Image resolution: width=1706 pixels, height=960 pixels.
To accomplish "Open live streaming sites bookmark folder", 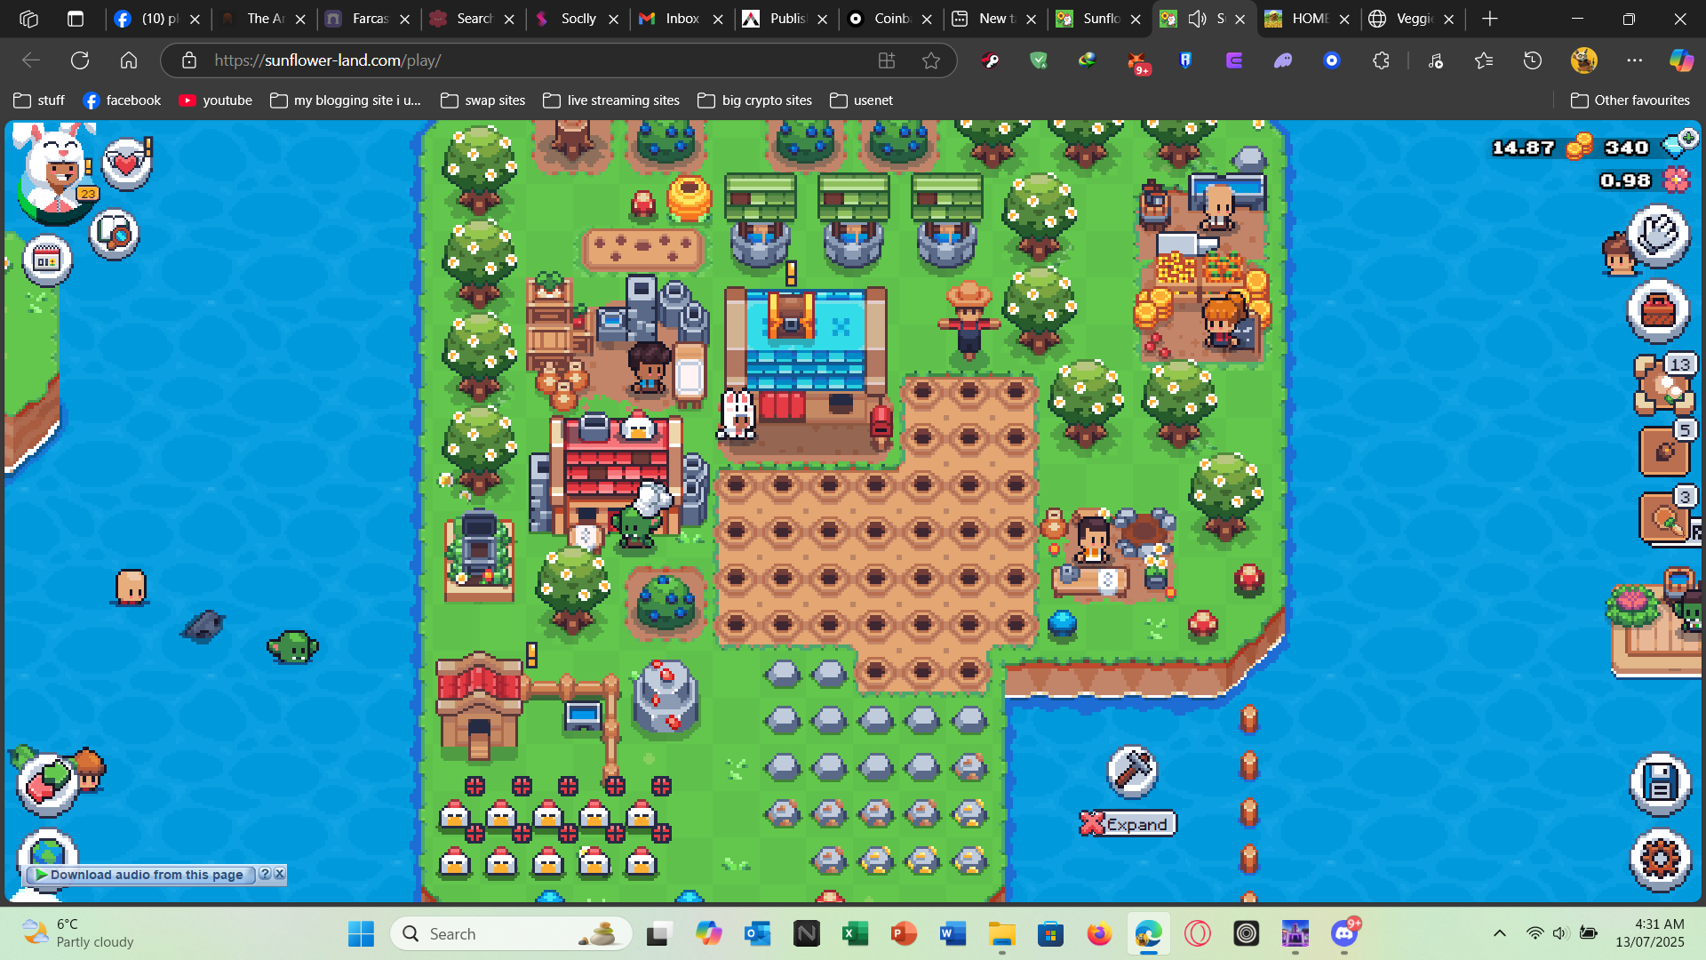I will [612, 100].
